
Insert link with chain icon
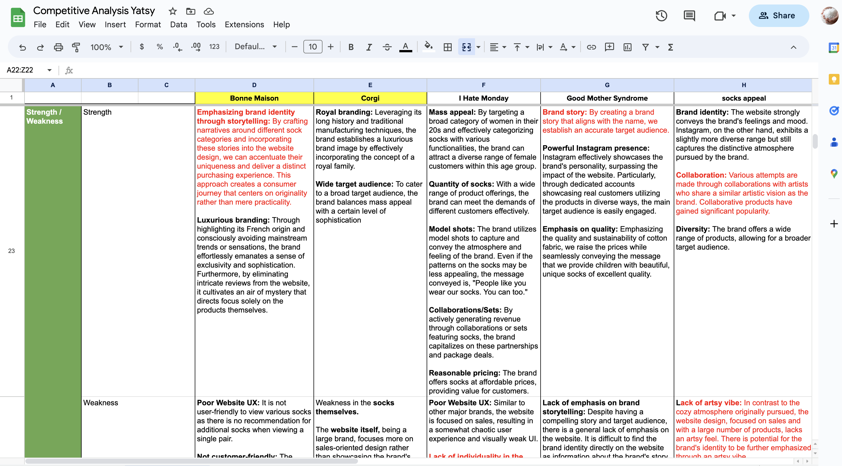pos(591,47)
